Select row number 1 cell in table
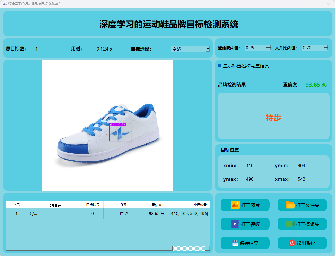 coord(17,214)
